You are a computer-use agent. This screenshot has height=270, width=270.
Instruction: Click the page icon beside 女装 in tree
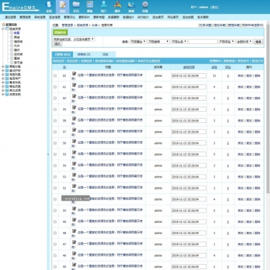12,33
